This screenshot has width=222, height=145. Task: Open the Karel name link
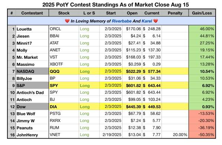(x=147, y=21)
